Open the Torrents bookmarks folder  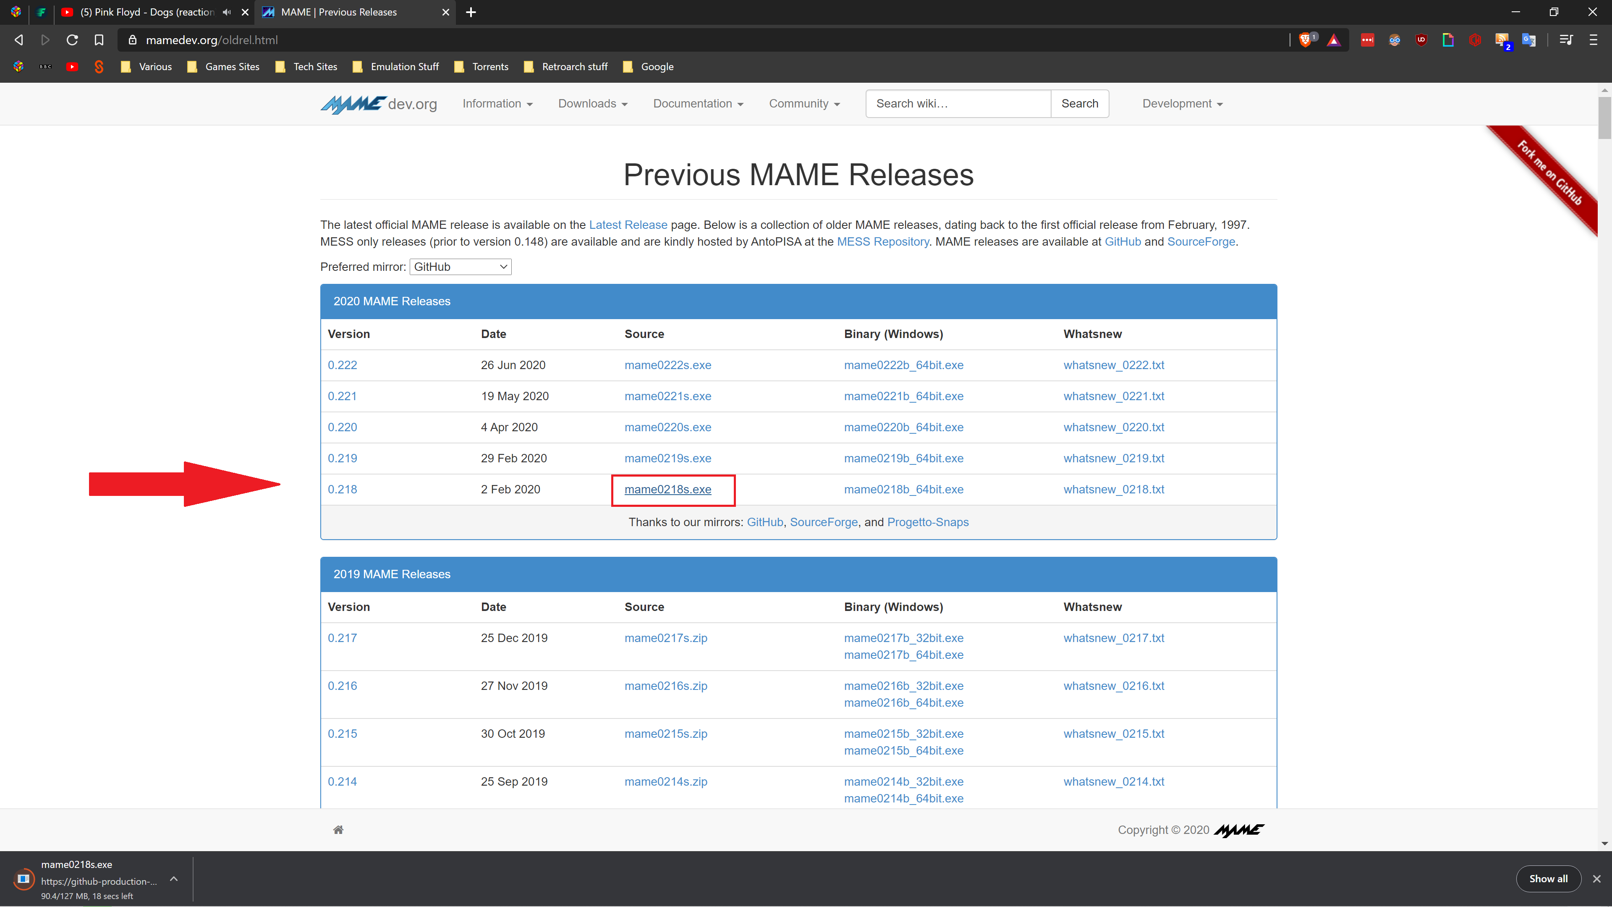pyautogui.click(x=481, y=66)
